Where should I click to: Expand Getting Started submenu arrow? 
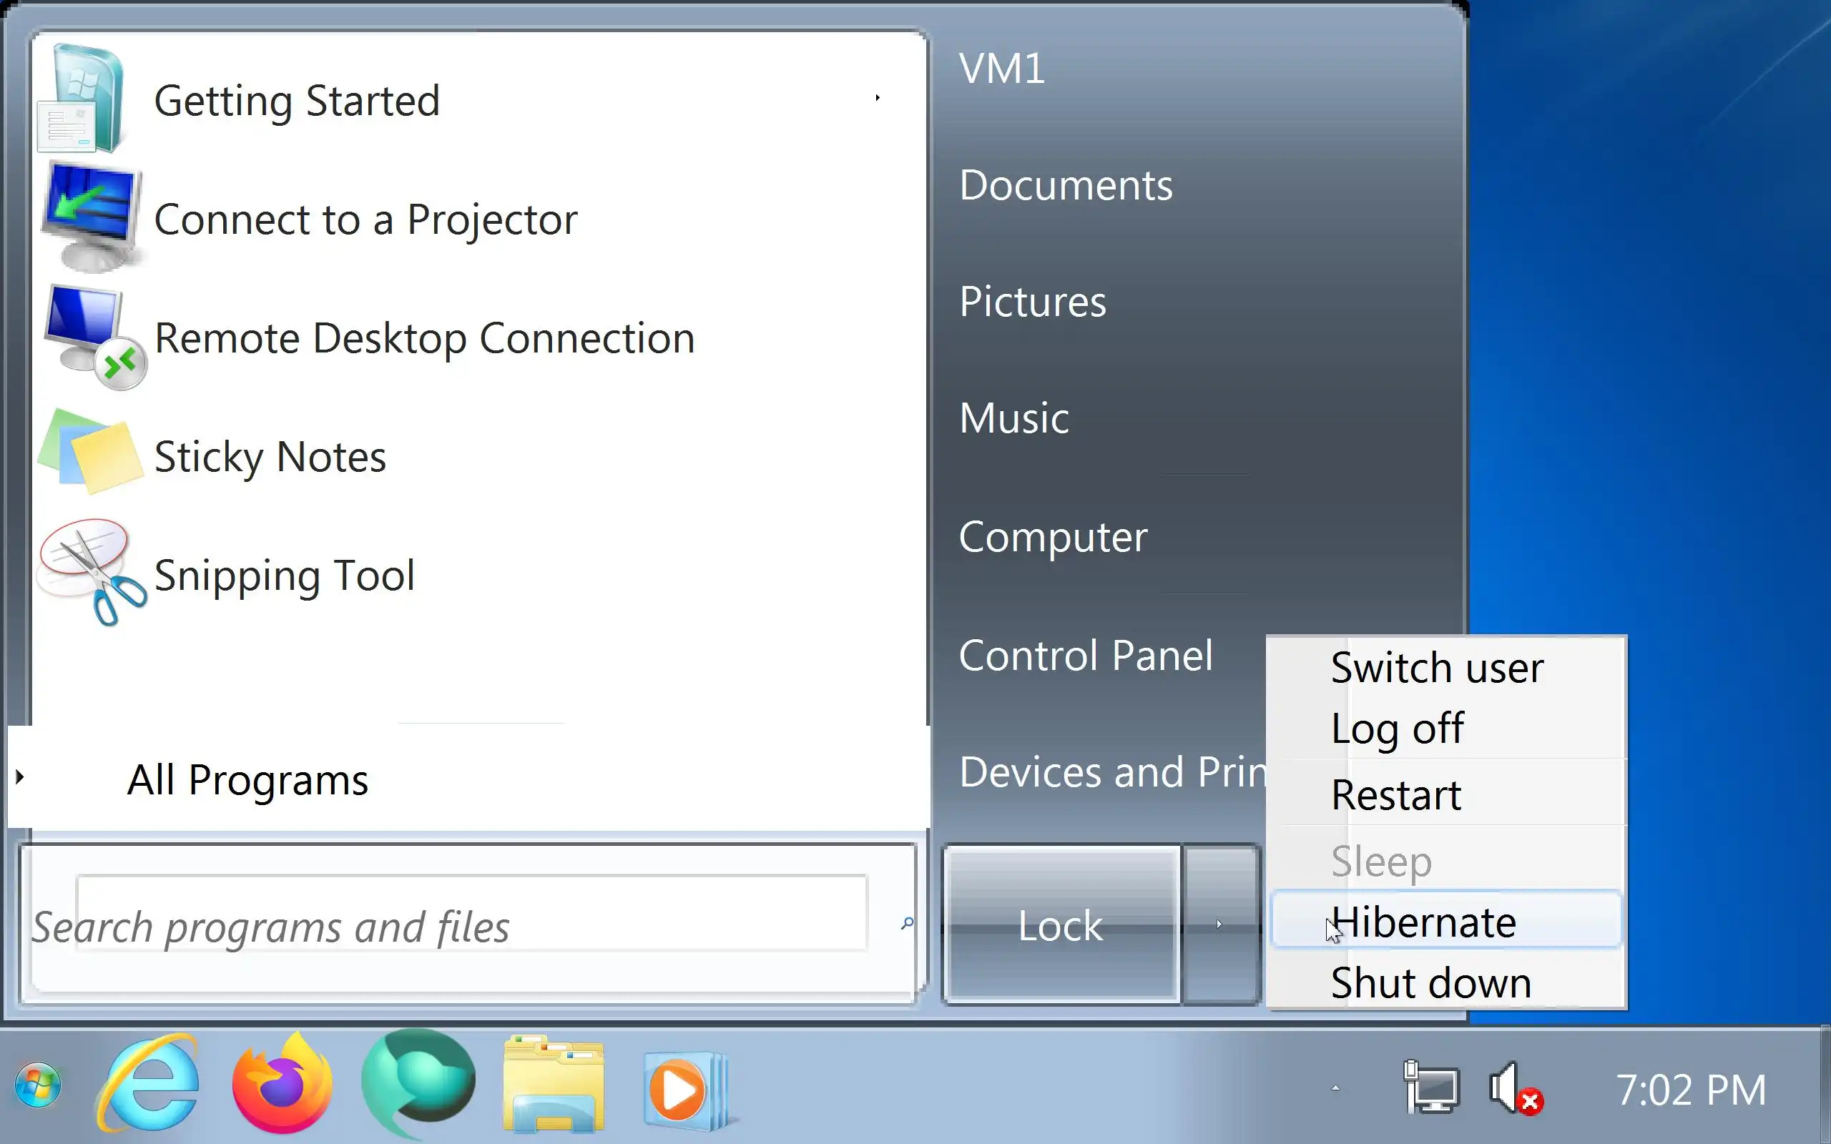tap(878, 98)
